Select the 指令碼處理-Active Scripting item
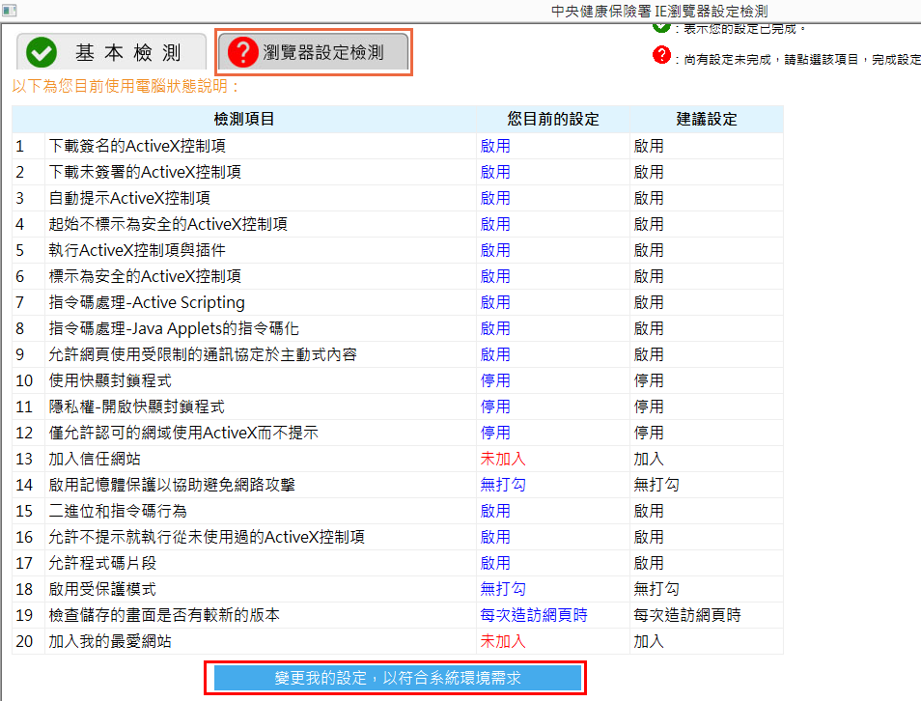The width and height of the screenshot is (921, 701). click(x=147, y=302)
